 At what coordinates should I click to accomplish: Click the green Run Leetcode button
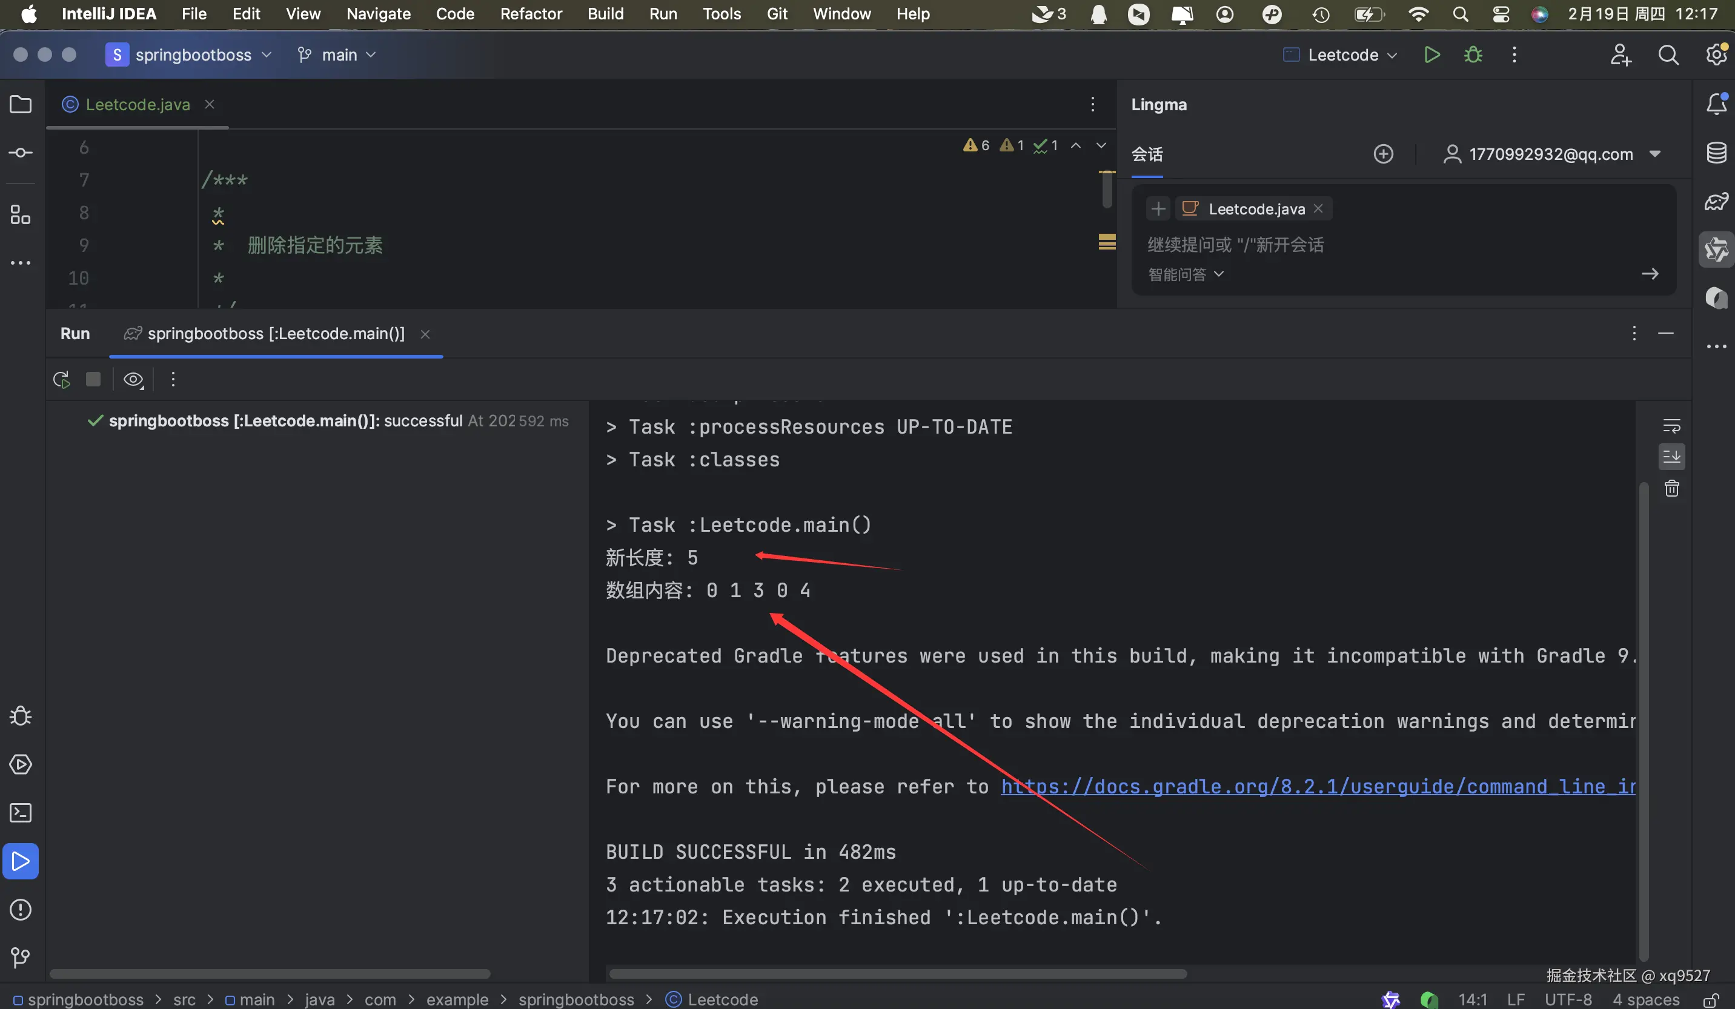(1431, 55)
